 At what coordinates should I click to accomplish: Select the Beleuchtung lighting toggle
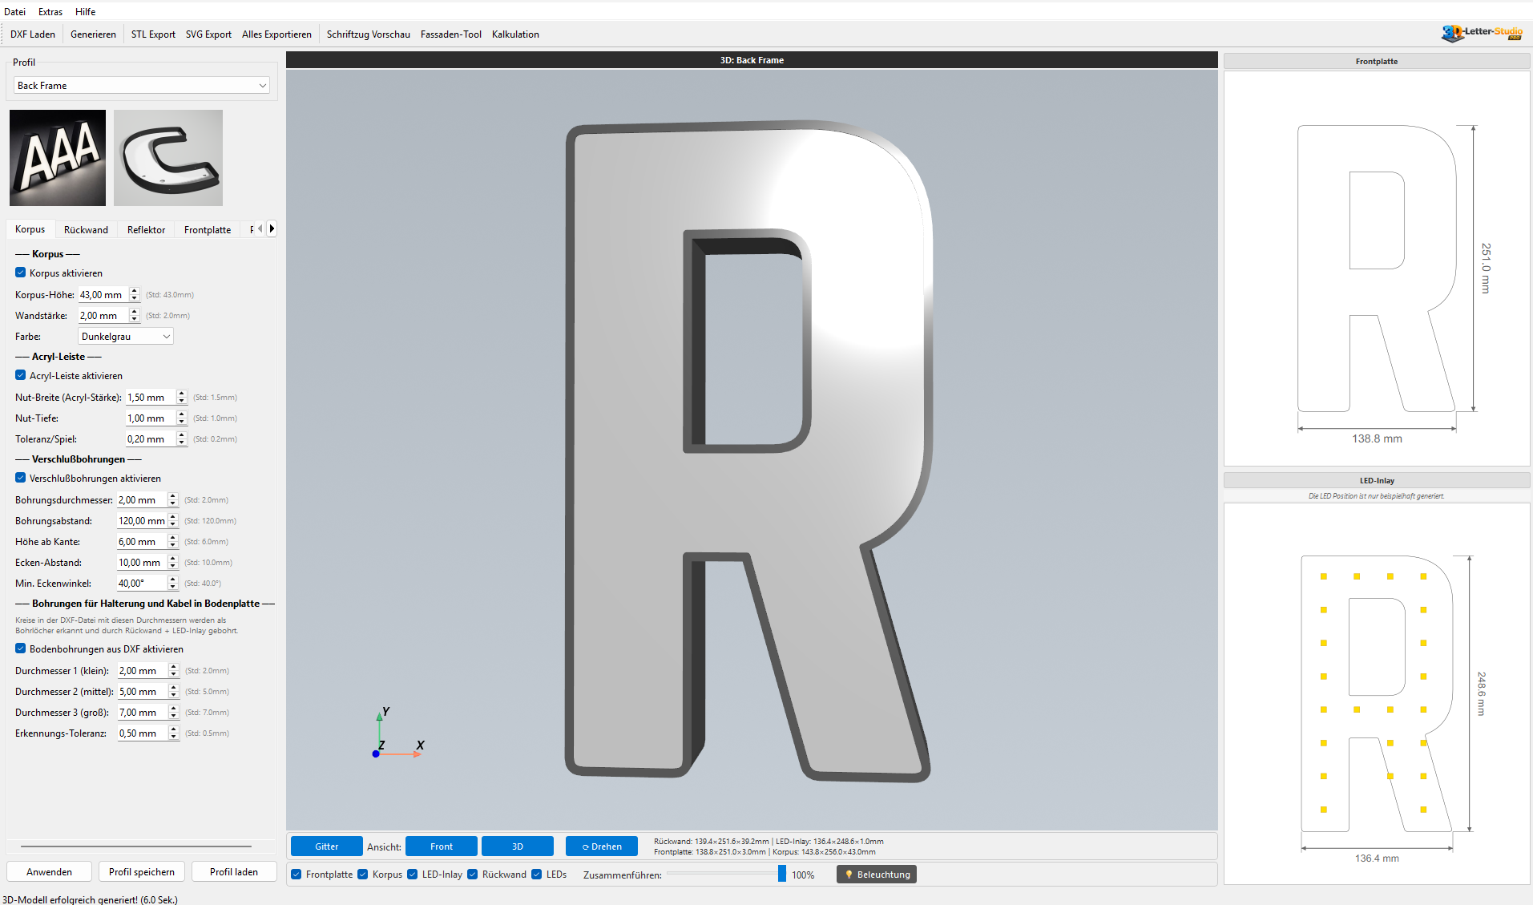(876, 874)
